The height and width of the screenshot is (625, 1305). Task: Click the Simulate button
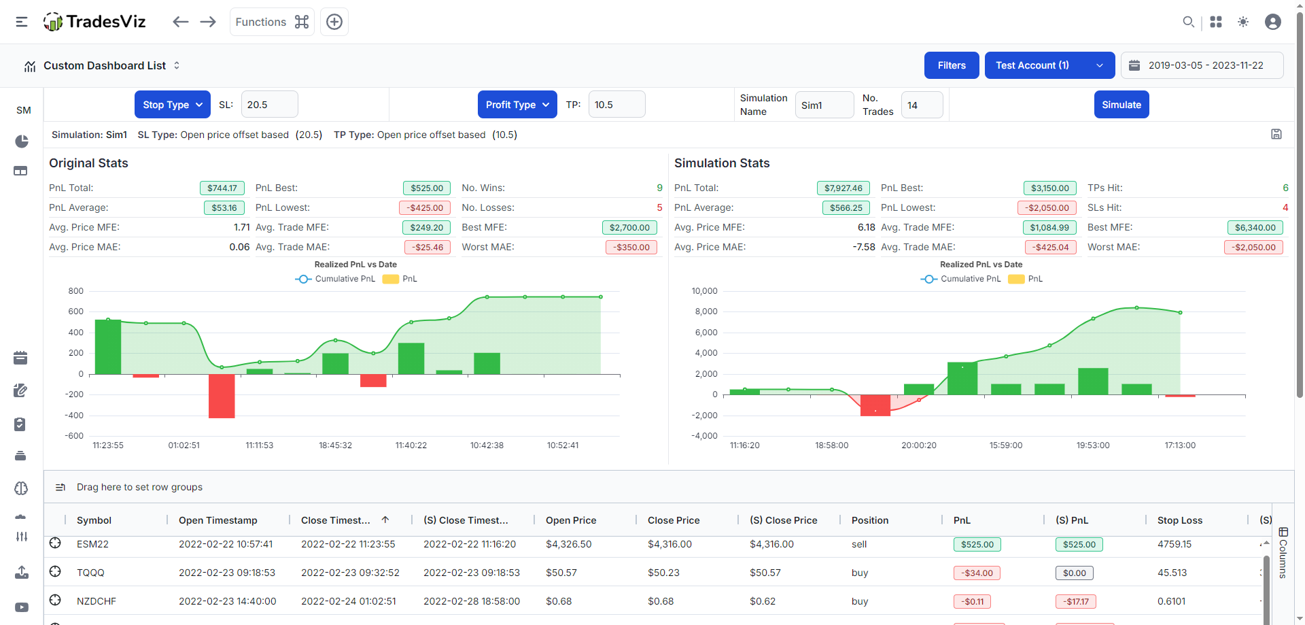click(1121, 105)
